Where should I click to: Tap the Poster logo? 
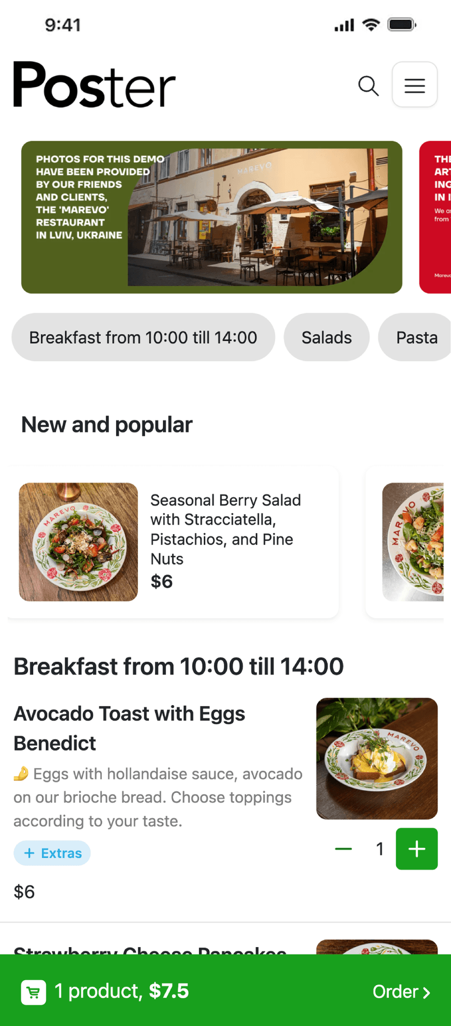94,84
